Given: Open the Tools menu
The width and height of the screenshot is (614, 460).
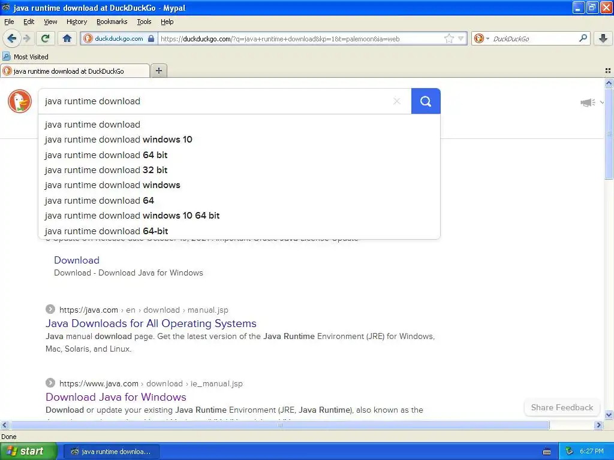Looking at the screenshot, I should pyautogui.click(x=144, y=22).
